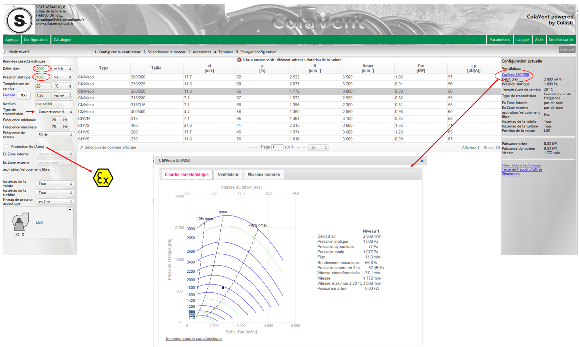
Task: Open the Débit d'air unit dropdown (m³/h)
Action: [63, 69]
